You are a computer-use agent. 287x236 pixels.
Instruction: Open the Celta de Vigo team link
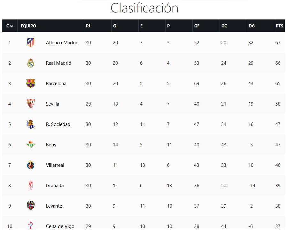(x=60, y=226)
